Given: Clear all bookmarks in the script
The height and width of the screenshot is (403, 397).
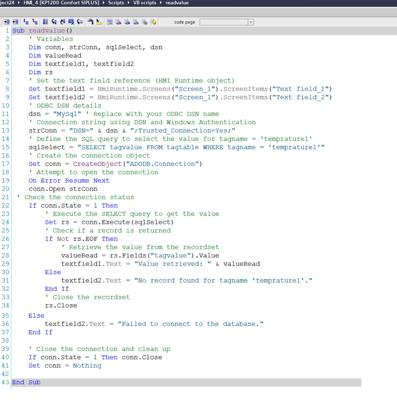Looking at the screenshot, I should pos(71,22).
